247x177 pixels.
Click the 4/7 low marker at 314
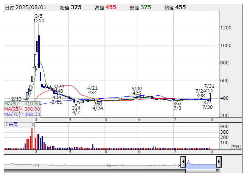click(76, 110)
